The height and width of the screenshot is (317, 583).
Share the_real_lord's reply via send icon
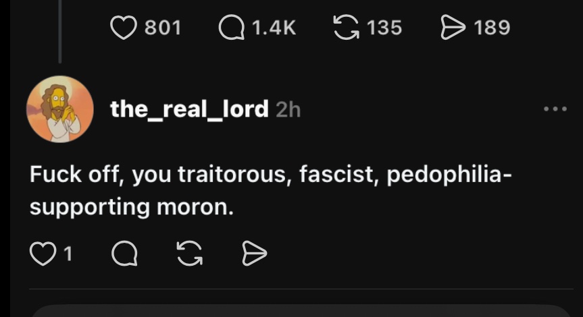pos(254,254)
